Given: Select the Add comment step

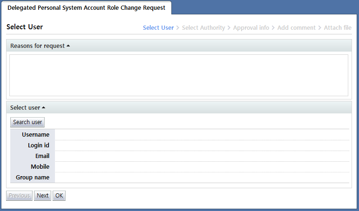Looking at the screenshot, I should (x=296, y=28).
